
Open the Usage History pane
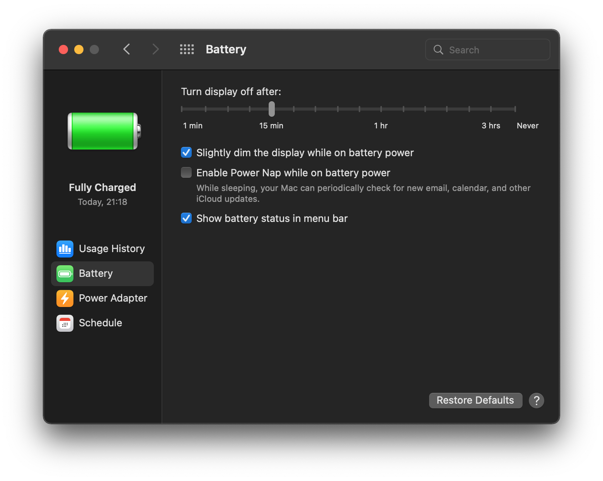[102, 249]
